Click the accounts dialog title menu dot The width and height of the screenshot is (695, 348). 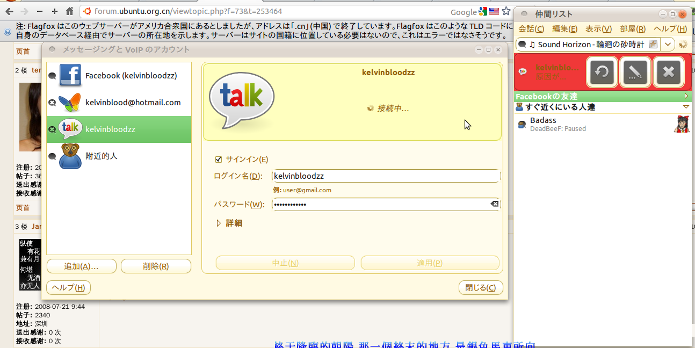(x=52, y=49)
